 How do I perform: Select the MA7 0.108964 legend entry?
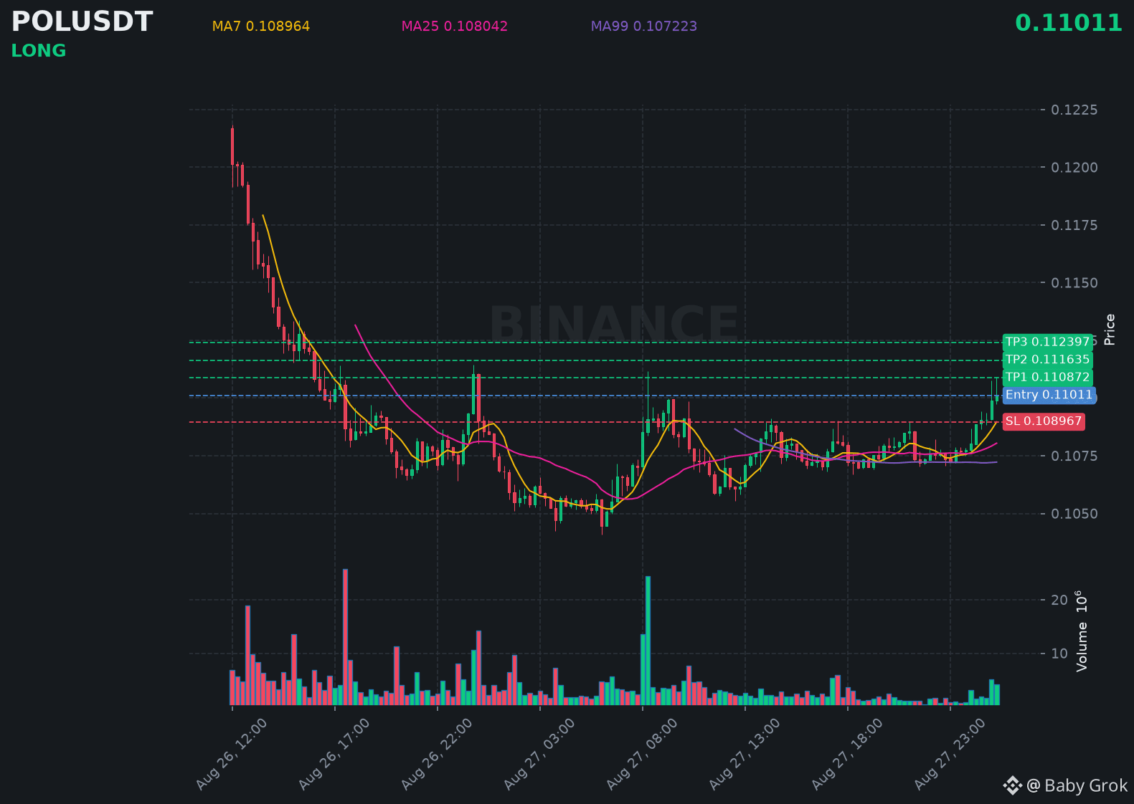[261, 27]
